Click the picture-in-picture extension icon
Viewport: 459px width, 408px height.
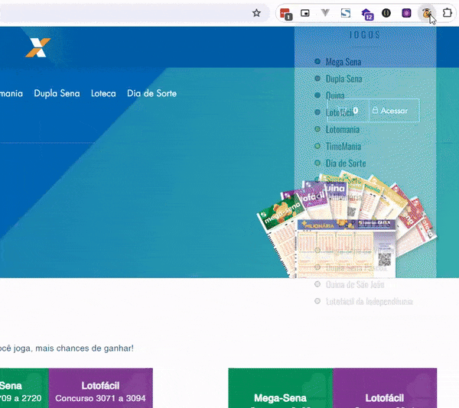[305, 13]
